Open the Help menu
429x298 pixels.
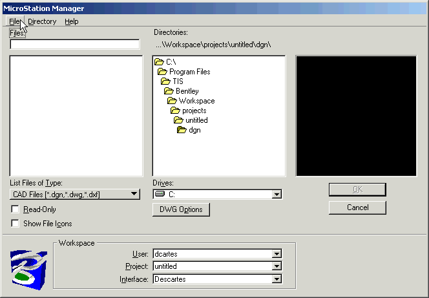[72, 21]
